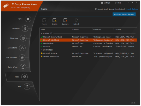
Task: Click the Dropbox.exe command cell
Action: point(103,47)
